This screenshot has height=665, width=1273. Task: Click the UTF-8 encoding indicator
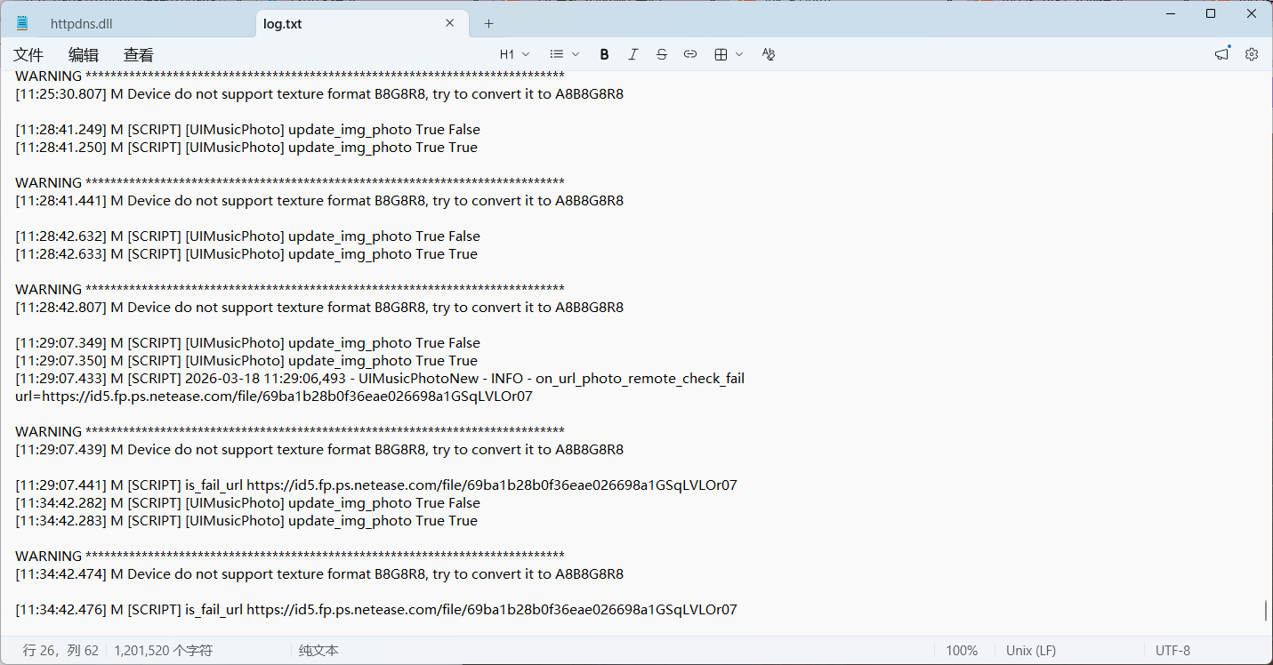[x=1172, y=651]
